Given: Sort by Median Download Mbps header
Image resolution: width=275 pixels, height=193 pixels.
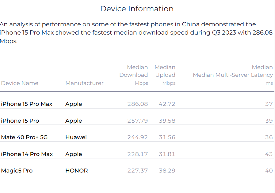Looking at the screenshot, I should tap(134, 75).
